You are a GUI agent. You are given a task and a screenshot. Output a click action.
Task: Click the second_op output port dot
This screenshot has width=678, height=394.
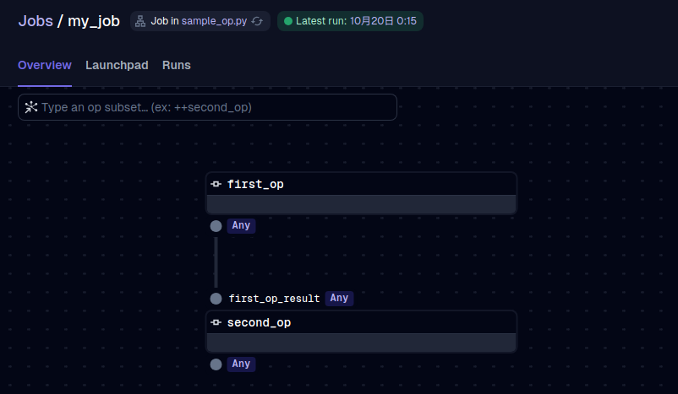pos(216,364)
